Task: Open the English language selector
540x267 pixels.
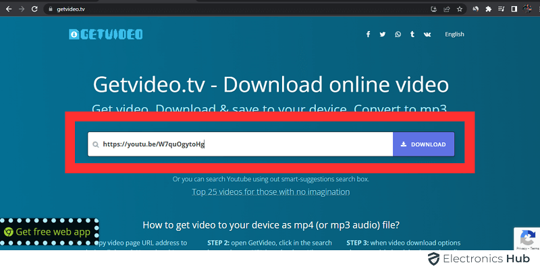Action: click(x=454, y=34)
